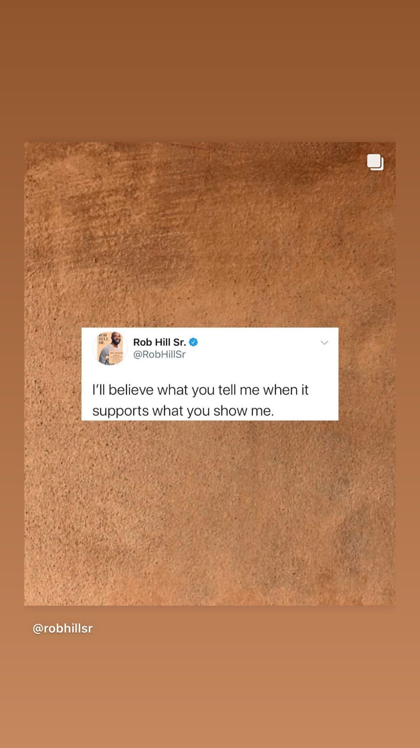Screen dimensions: 420x748
Task: Tap the @robhillsr mention below the post
Action: click(x=63, y=628)
